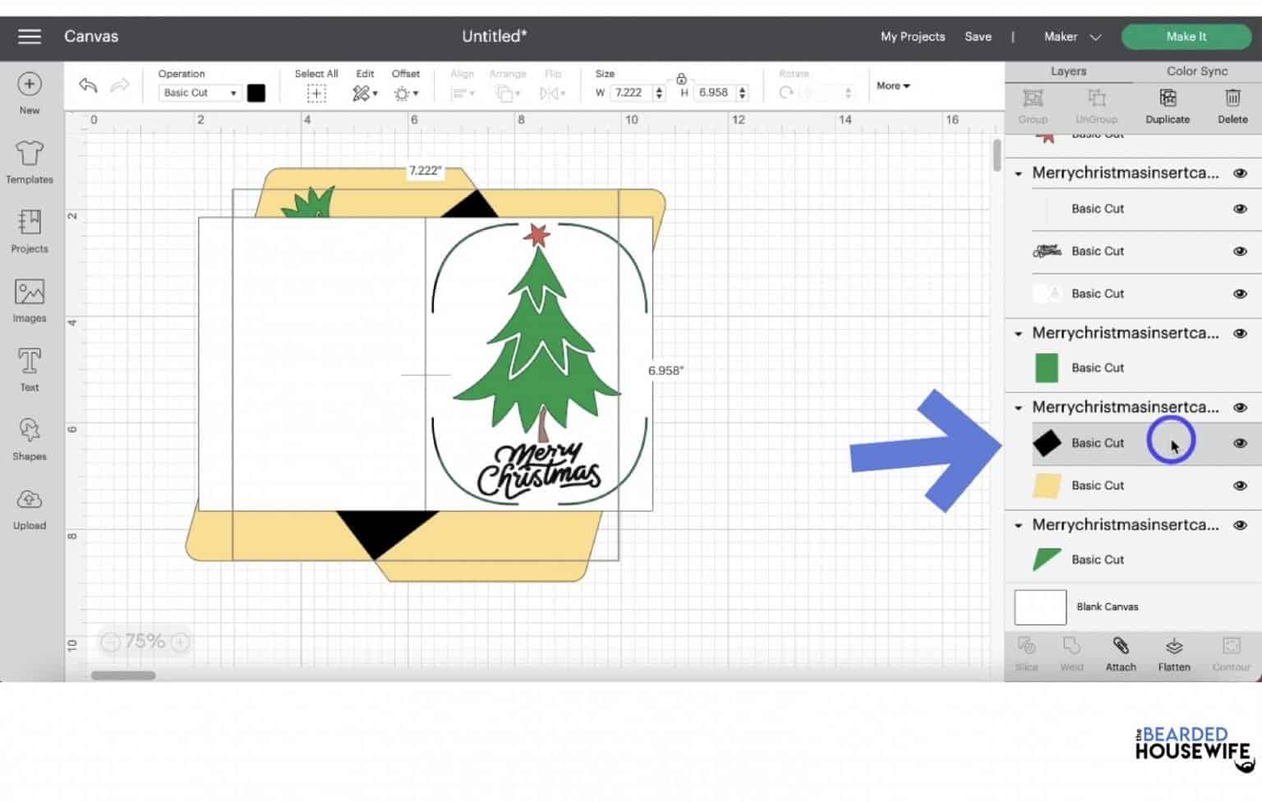This screenshot has height=802, width=1262.
Task: Open the More dropdown in the toolbar
Action: pos(891,85)
